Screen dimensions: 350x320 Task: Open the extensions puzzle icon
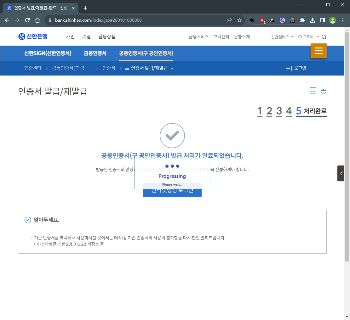pos(302,20)
